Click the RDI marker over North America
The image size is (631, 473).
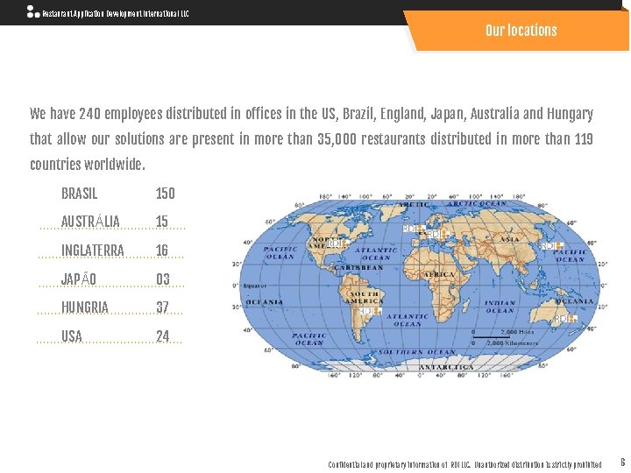[x=337, y=244]
